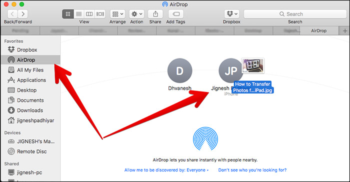
Task: Open Documents in the sidebar
Action: tap(30, 100)
